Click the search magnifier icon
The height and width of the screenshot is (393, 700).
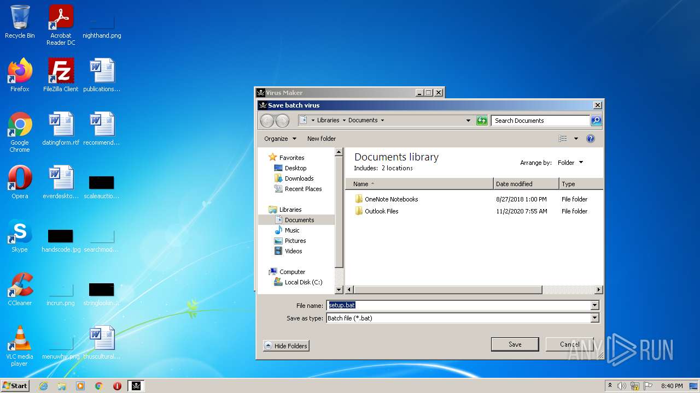(596, 121)
